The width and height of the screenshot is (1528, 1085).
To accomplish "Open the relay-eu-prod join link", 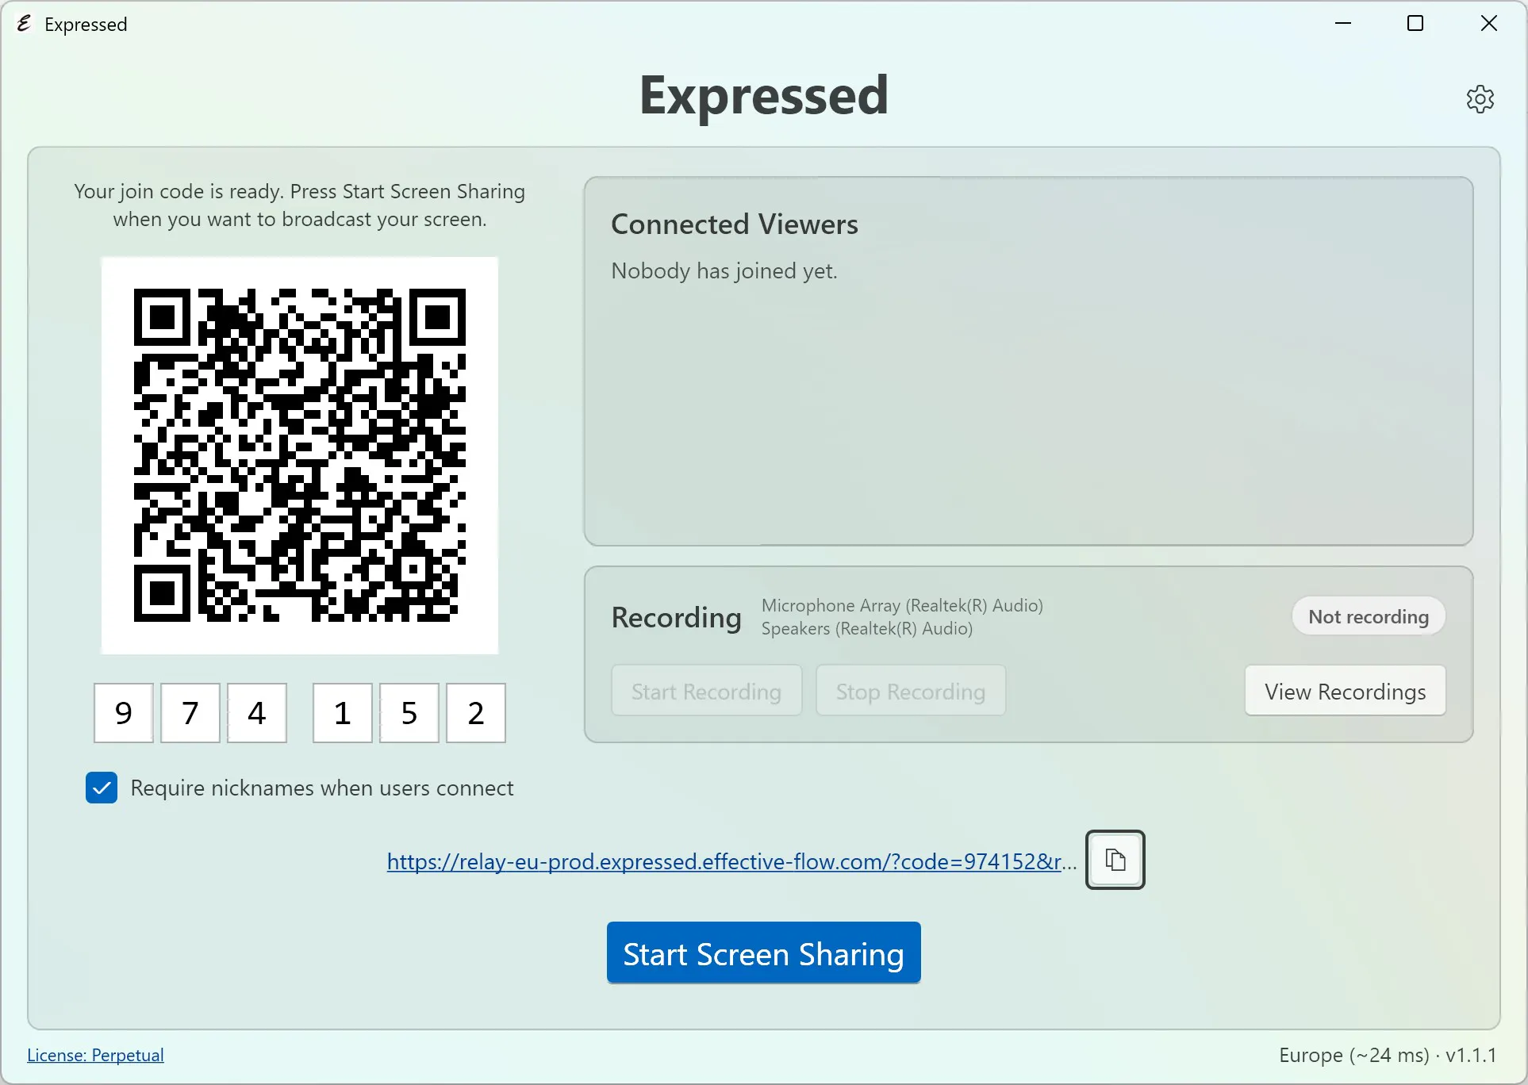I will (731, 861).
